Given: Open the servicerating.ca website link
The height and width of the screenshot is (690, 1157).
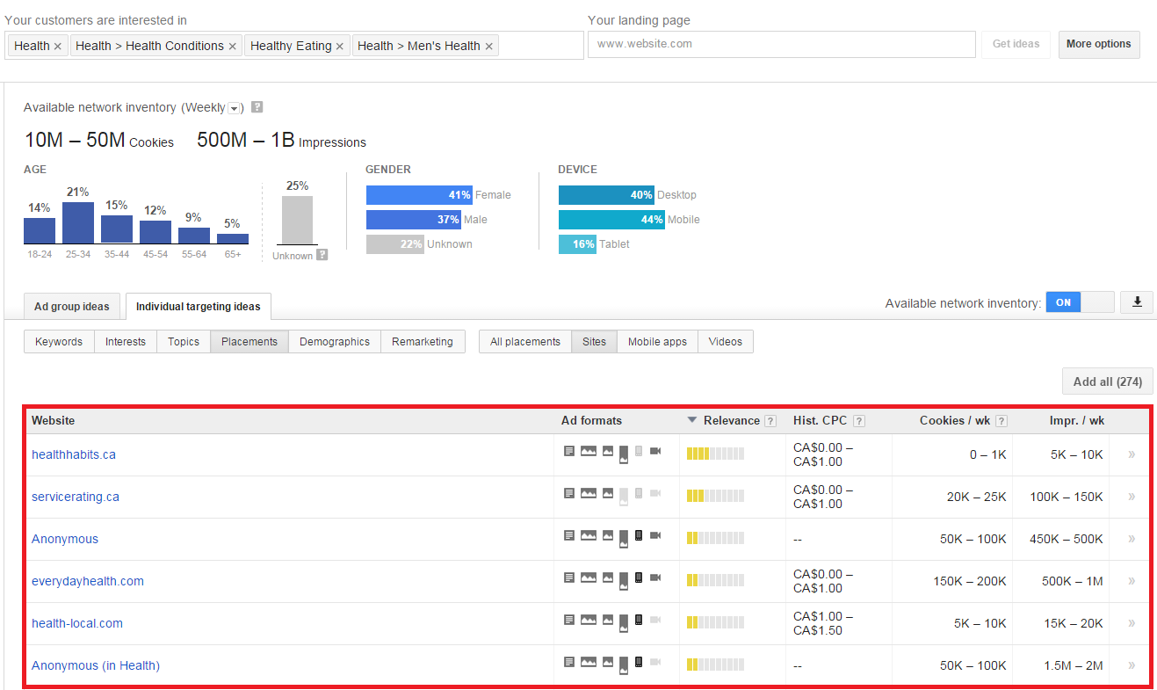Looking at the screenshot, I should (76, 497).
